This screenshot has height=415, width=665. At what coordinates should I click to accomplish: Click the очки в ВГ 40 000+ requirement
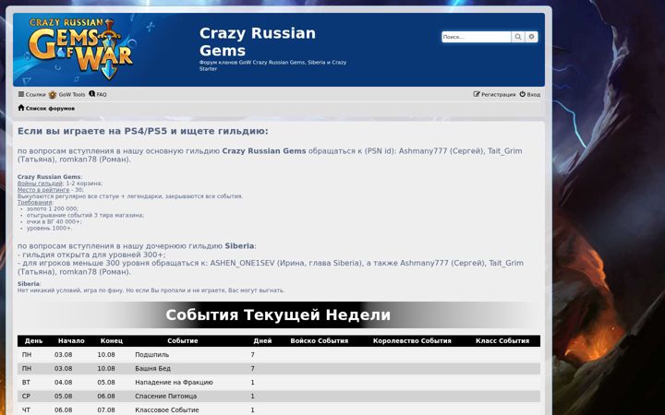point(54,221)
